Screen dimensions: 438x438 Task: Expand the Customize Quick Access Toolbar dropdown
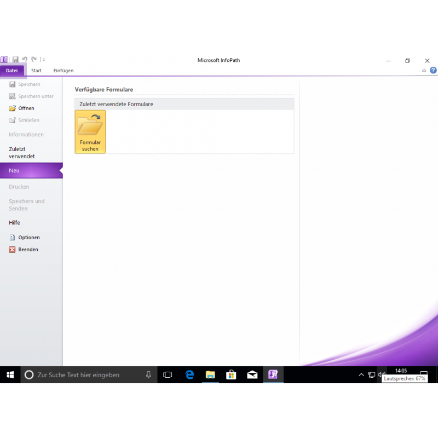pyautogui.click(x=44, y=60)
